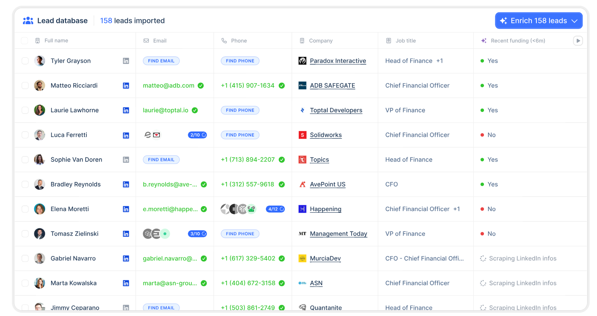Click the 2/10 progress badge for Luca Ferretti
The width and height of the screenshot is (597, 316).
(x=197, y=135)
